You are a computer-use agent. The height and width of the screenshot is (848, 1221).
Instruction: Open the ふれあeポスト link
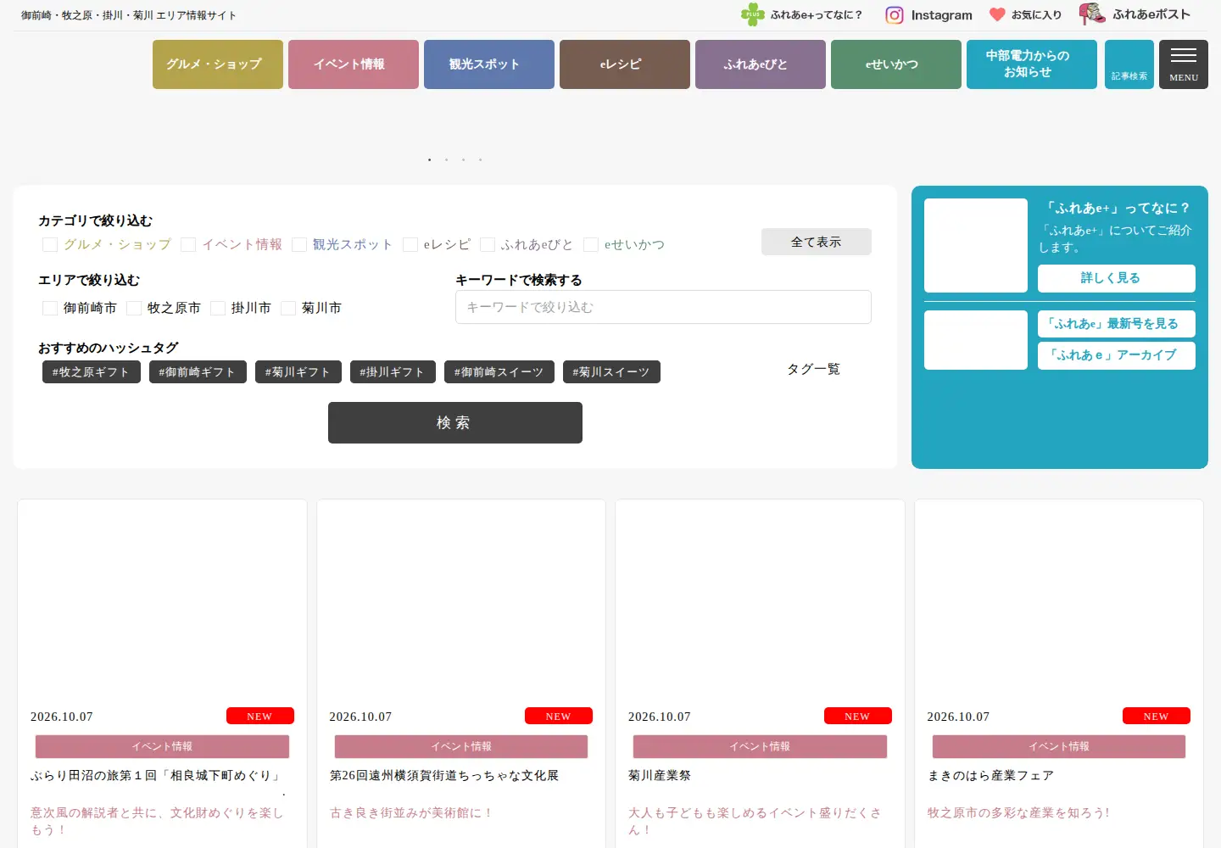point(1151,14)
